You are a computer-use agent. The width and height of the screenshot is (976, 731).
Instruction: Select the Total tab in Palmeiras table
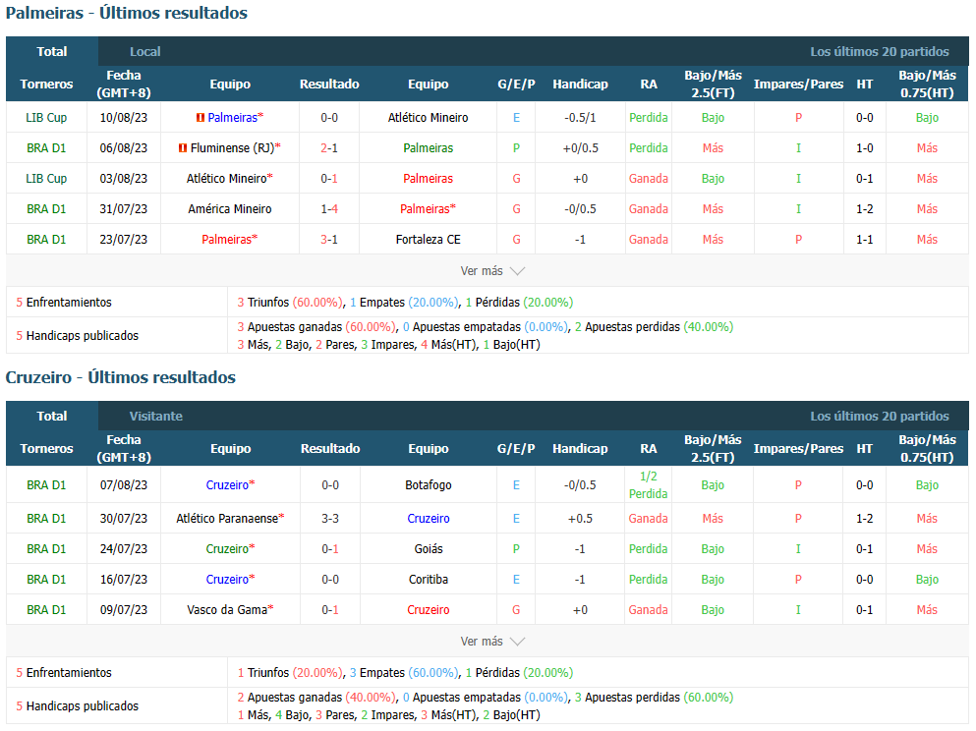[52, 52]
